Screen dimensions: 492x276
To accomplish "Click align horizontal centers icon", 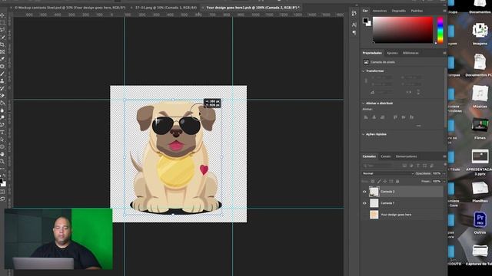I will point(374,117).
